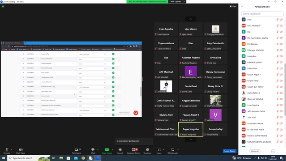The image size is (286, 161).
Task: Click the green encryption shield icon
Action: (3, 6)
